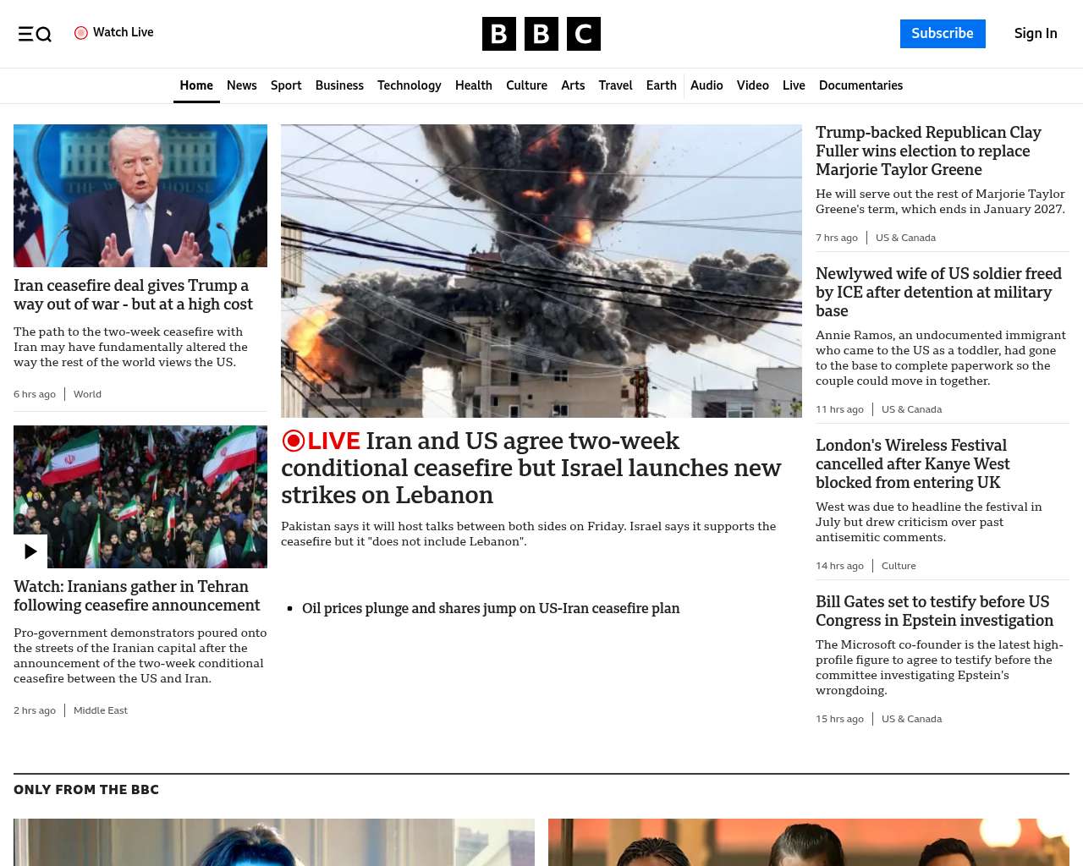Play the Tehran gathering video

[x=30, y=551]
